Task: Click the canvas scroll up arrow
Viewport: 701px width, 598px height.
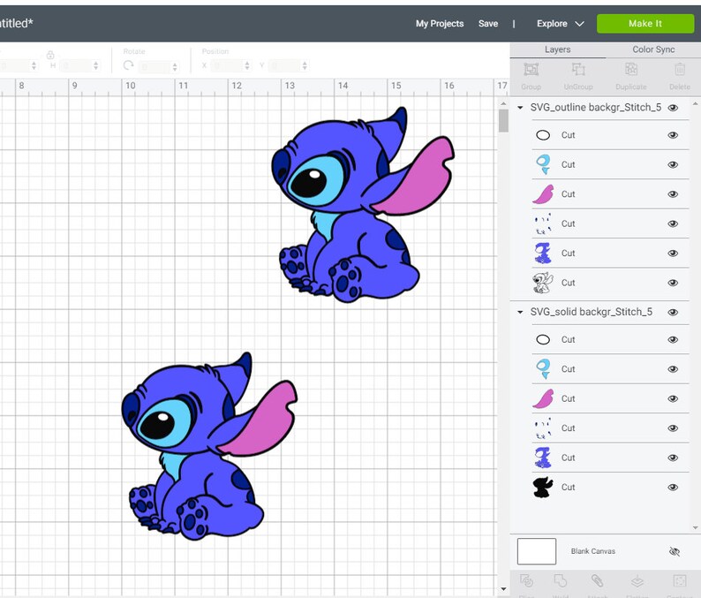Action: pos(503,103)
